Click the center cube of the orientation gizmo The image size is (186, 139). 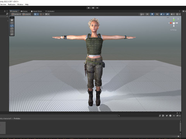click(174, 23)
